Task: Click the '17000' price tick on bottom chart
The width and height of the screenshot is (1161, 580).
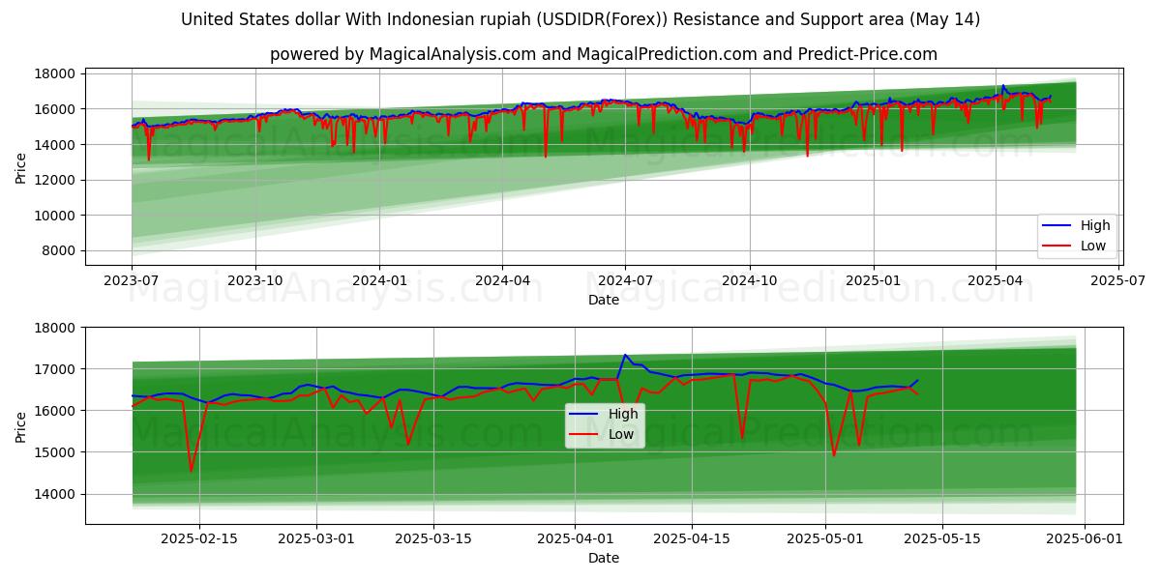Action: [56, 369]
